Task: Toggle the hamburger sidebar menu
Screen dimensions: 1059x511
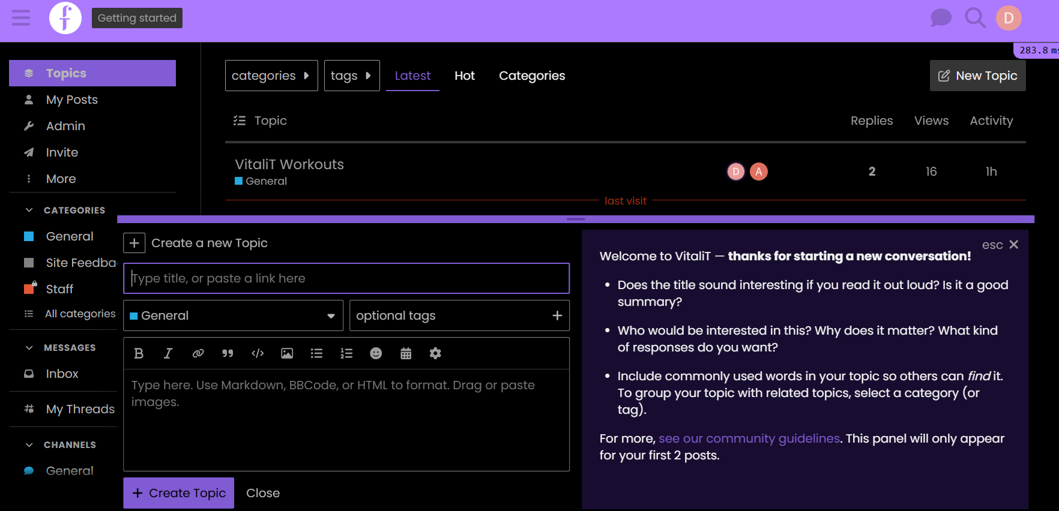Action: pyautogui.click(x=21, y=18)
